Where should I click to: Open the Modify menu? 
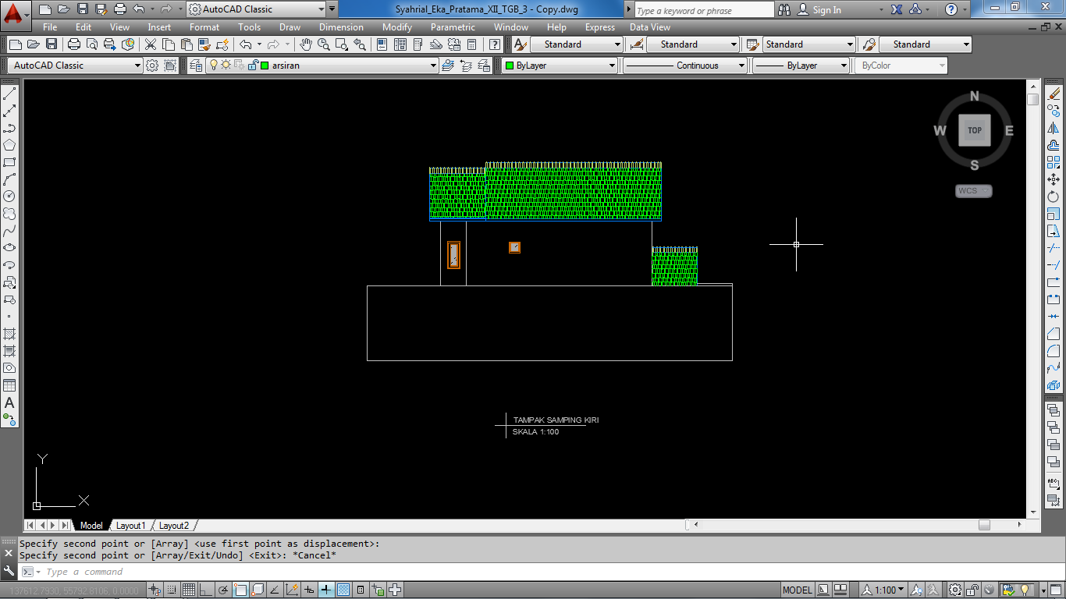[397, 27]
